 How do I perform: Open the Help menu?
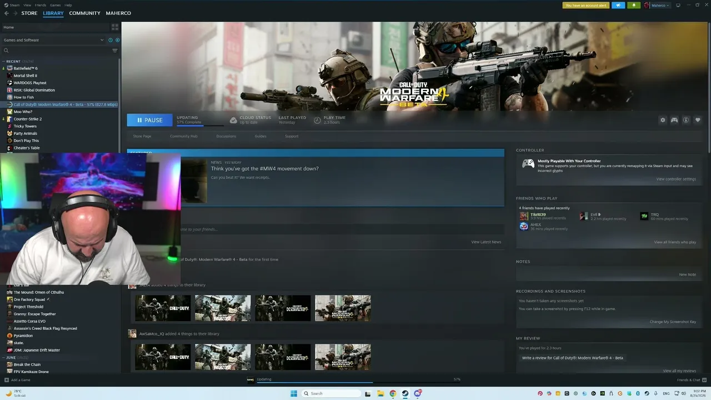pyautogui.click(x=68, y=5)
